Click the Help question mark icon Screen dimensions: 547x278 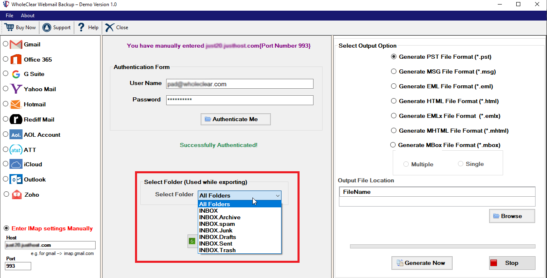[81, 27]
